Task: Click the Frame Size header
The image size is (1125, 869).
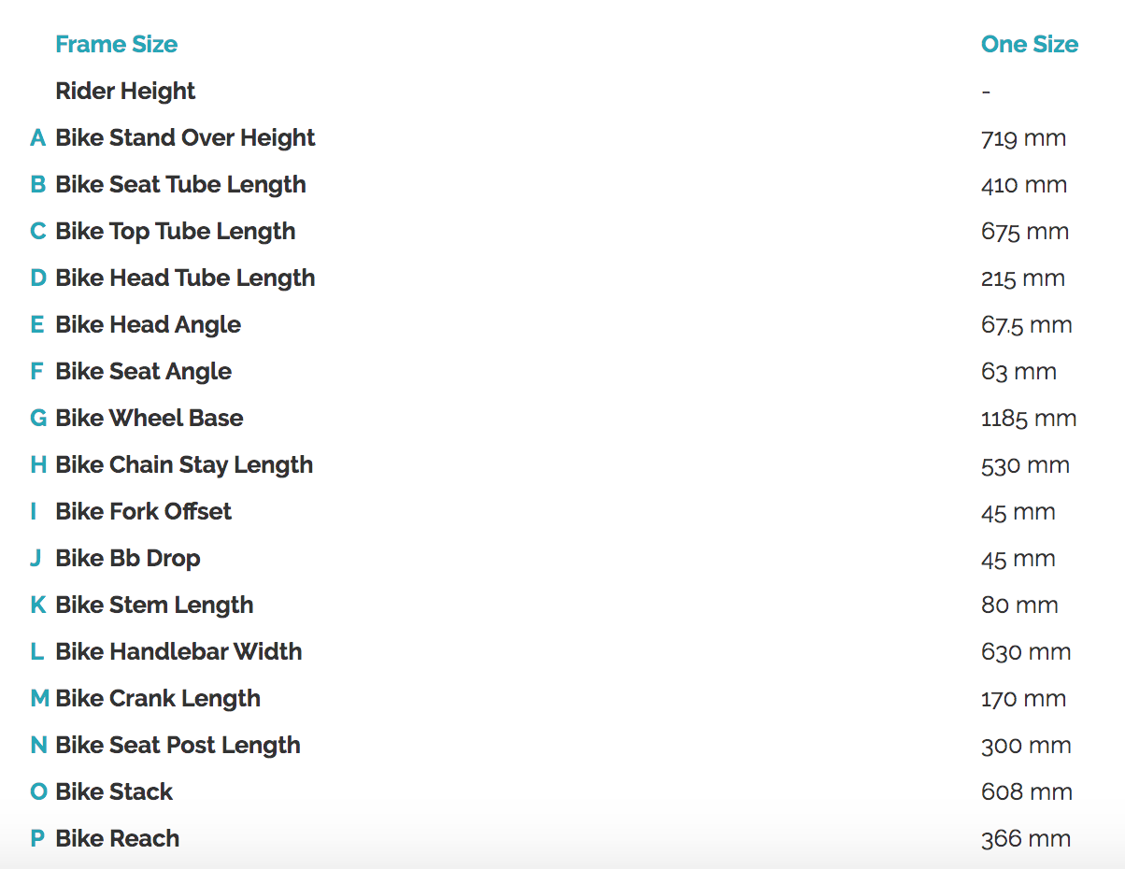Action: 116,45
